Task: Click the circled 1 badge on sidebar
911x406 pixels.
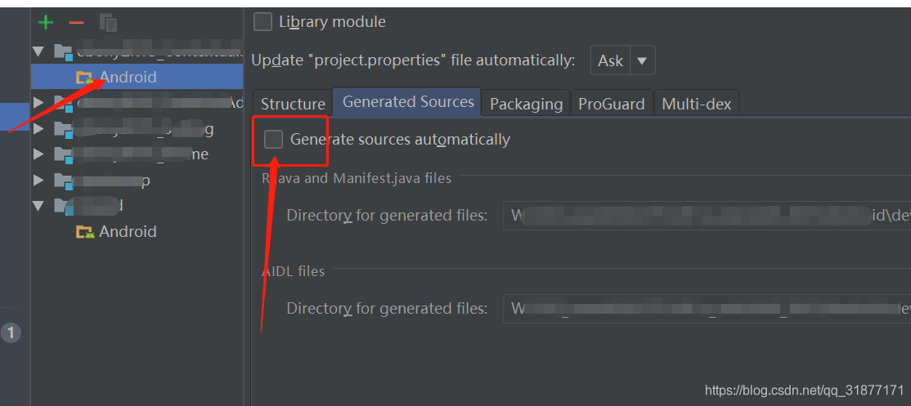Action: tap(11, 333)
